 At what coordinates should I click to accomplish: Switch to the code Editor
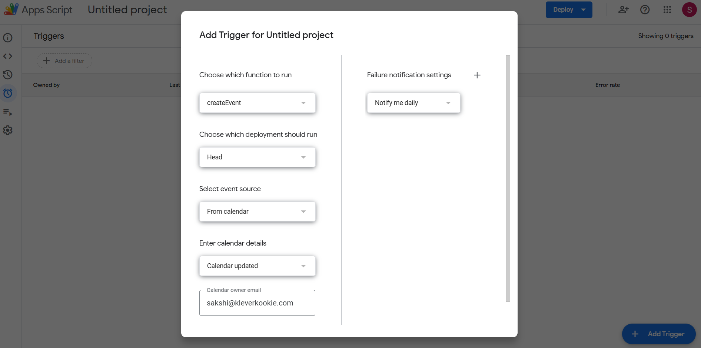click(8, 56)
